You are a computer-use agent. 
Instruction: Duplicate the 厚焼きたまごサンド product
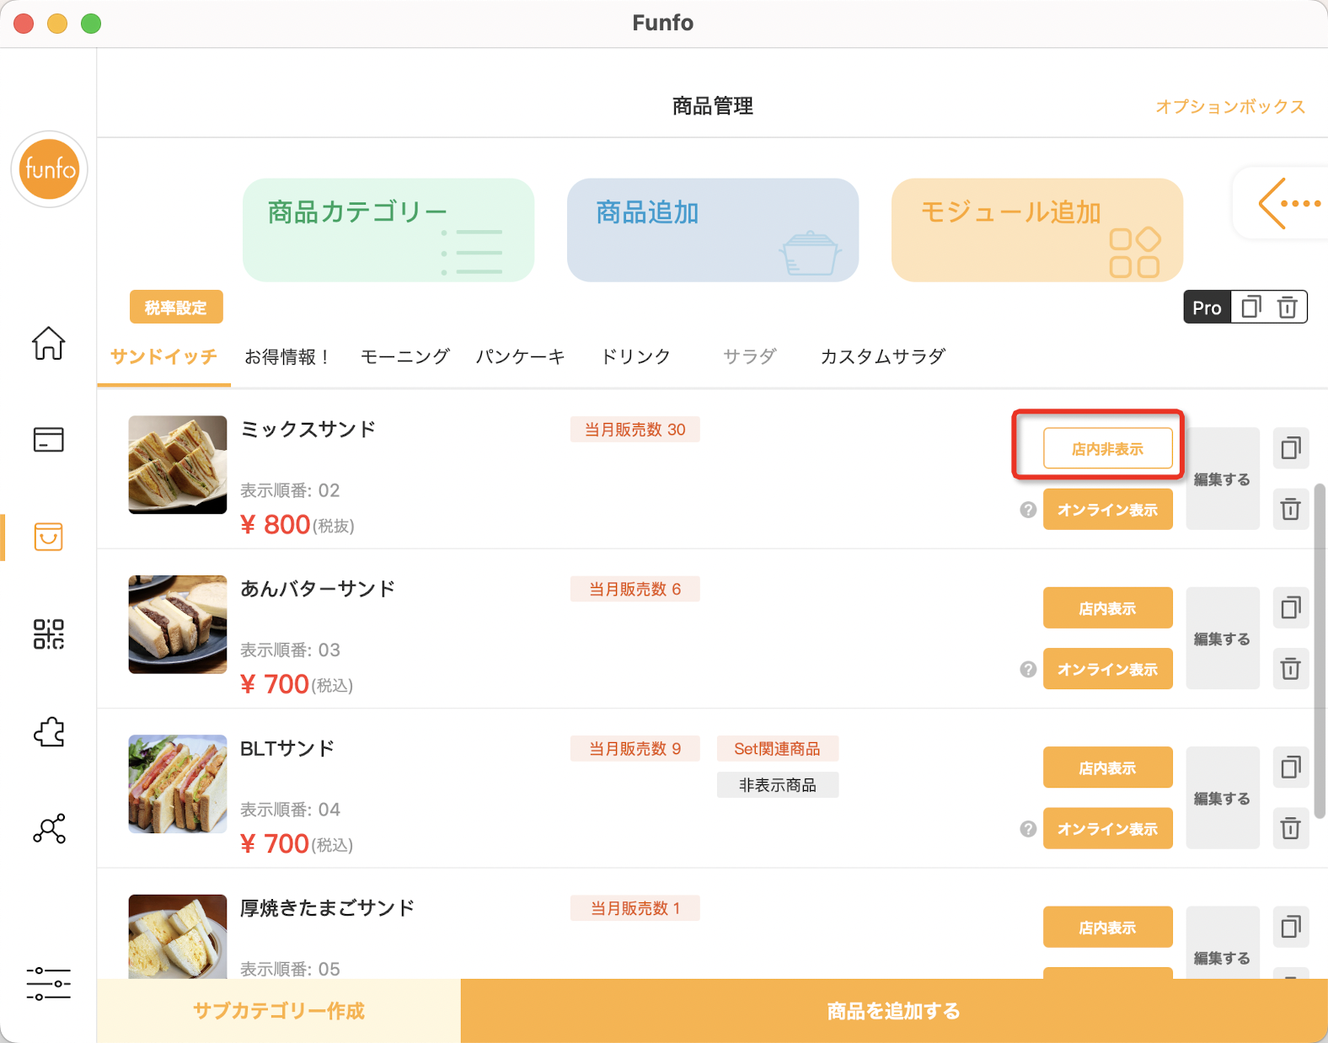pyautogui.click(x=1290, y=927)
